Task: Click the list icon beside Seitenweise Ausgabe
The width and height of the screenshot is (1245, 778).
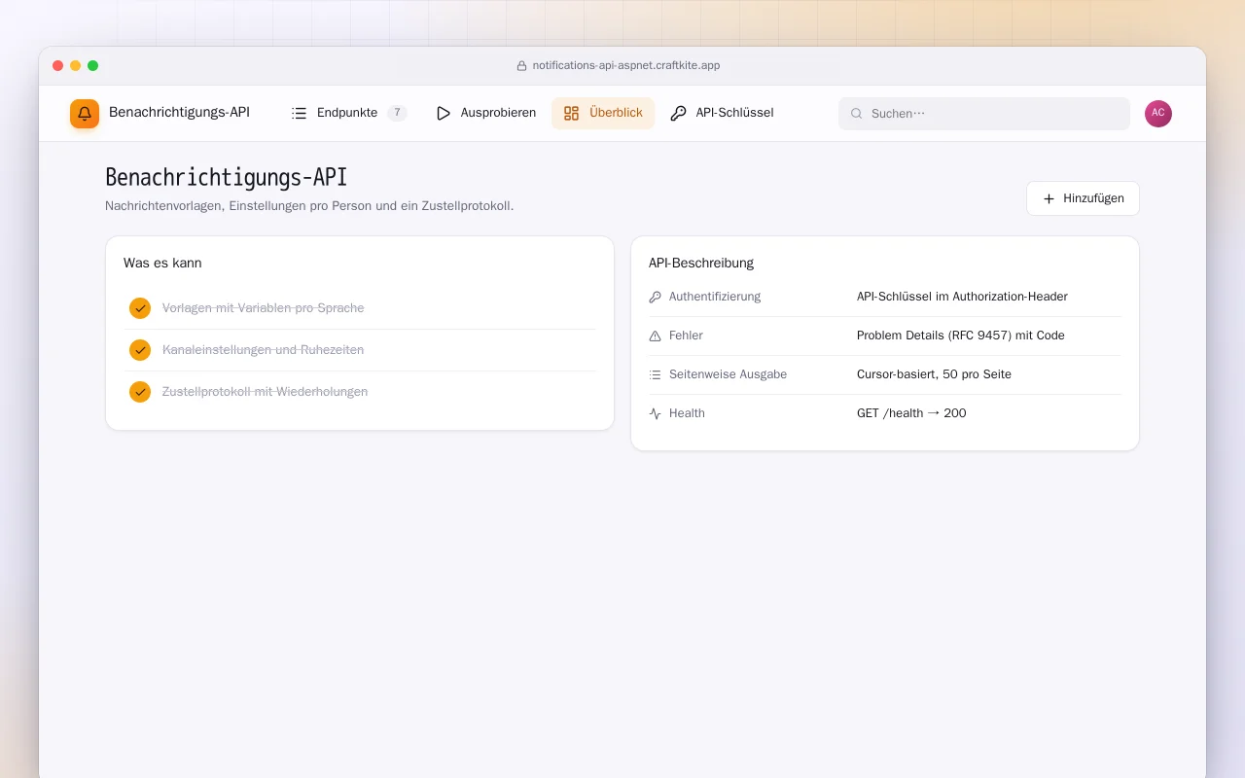Action: click(655, 374)
